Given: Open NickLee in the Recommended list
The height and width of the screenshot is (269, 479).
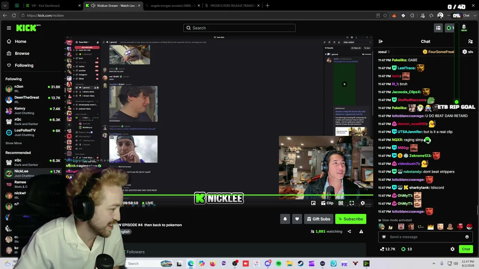Looking at the screenshot, I should point(33,173).
